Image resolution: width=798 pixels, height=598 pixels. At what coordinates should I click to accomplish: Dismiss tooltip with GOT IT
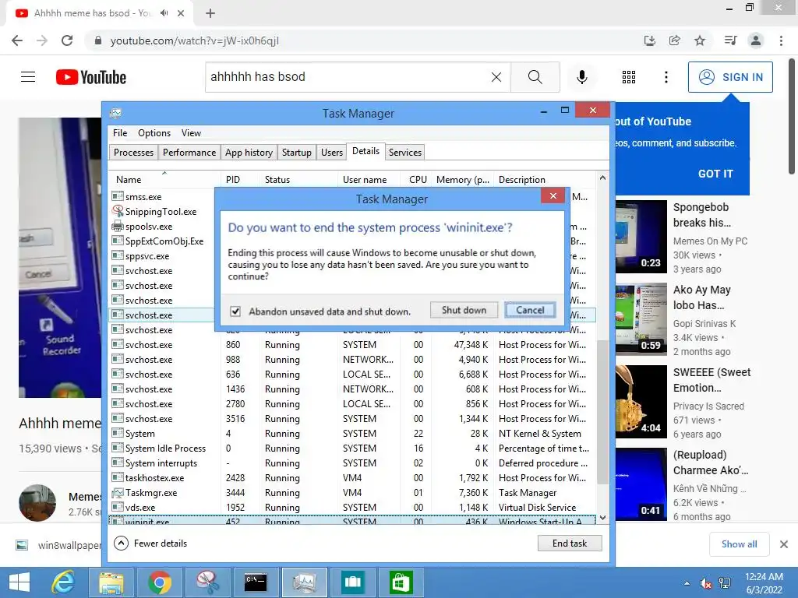pyautogui.click(x=715, y=174)
